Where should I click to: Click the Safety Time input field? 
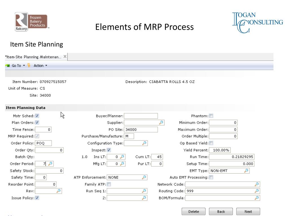[x=41, y=177]
